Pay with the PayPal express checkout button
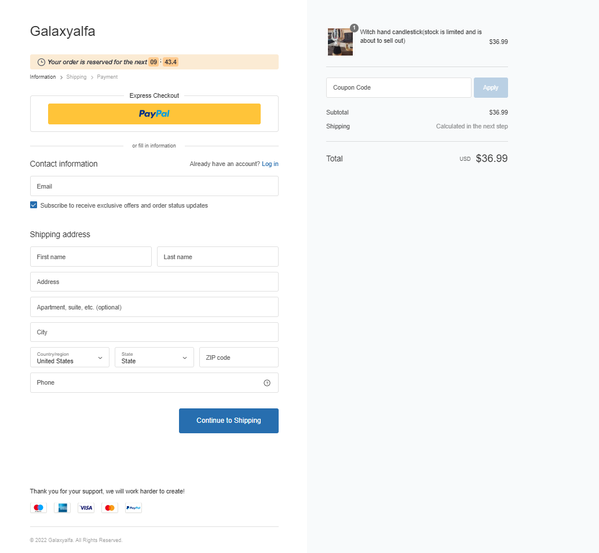 [154, 113]
